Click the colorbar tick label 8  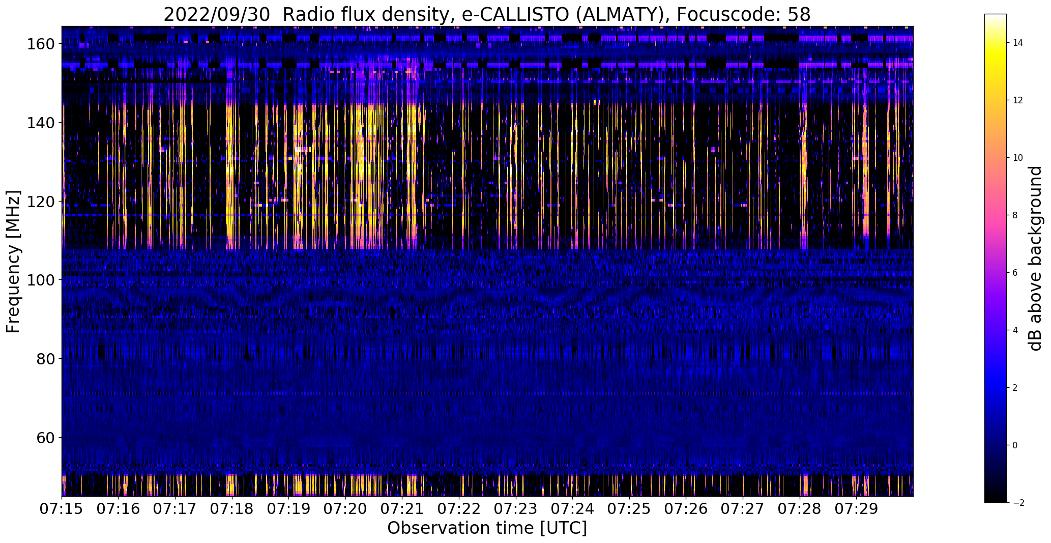click(1015, 215)
